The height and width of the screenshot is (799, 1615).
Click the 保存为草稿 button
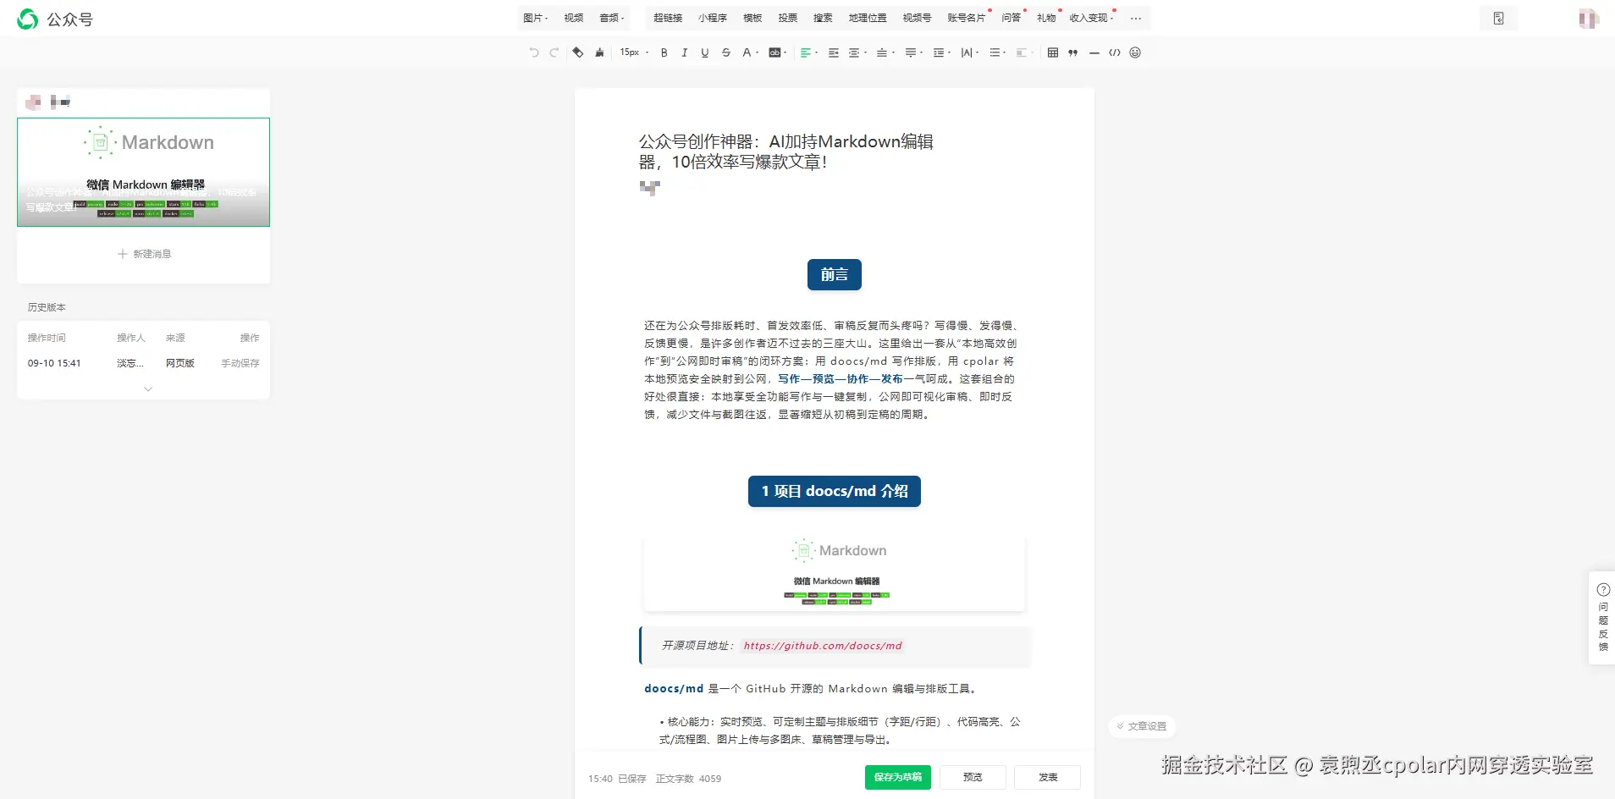coord(898,777)
